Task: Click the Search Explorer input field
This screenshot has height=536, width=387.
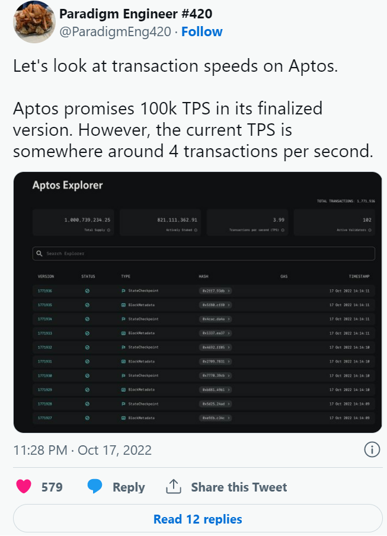Action: [x=204, y=253]
